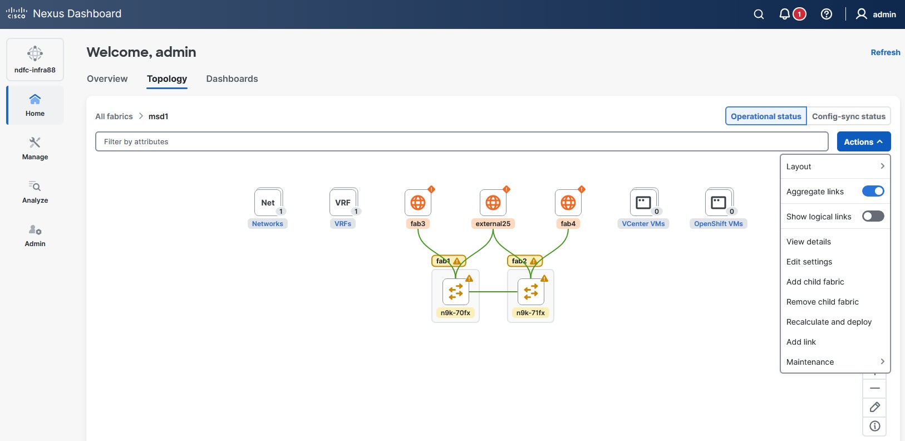905x441 pixels.
Task: Focus the Filter by attributes field
Action: coord(462,141)
